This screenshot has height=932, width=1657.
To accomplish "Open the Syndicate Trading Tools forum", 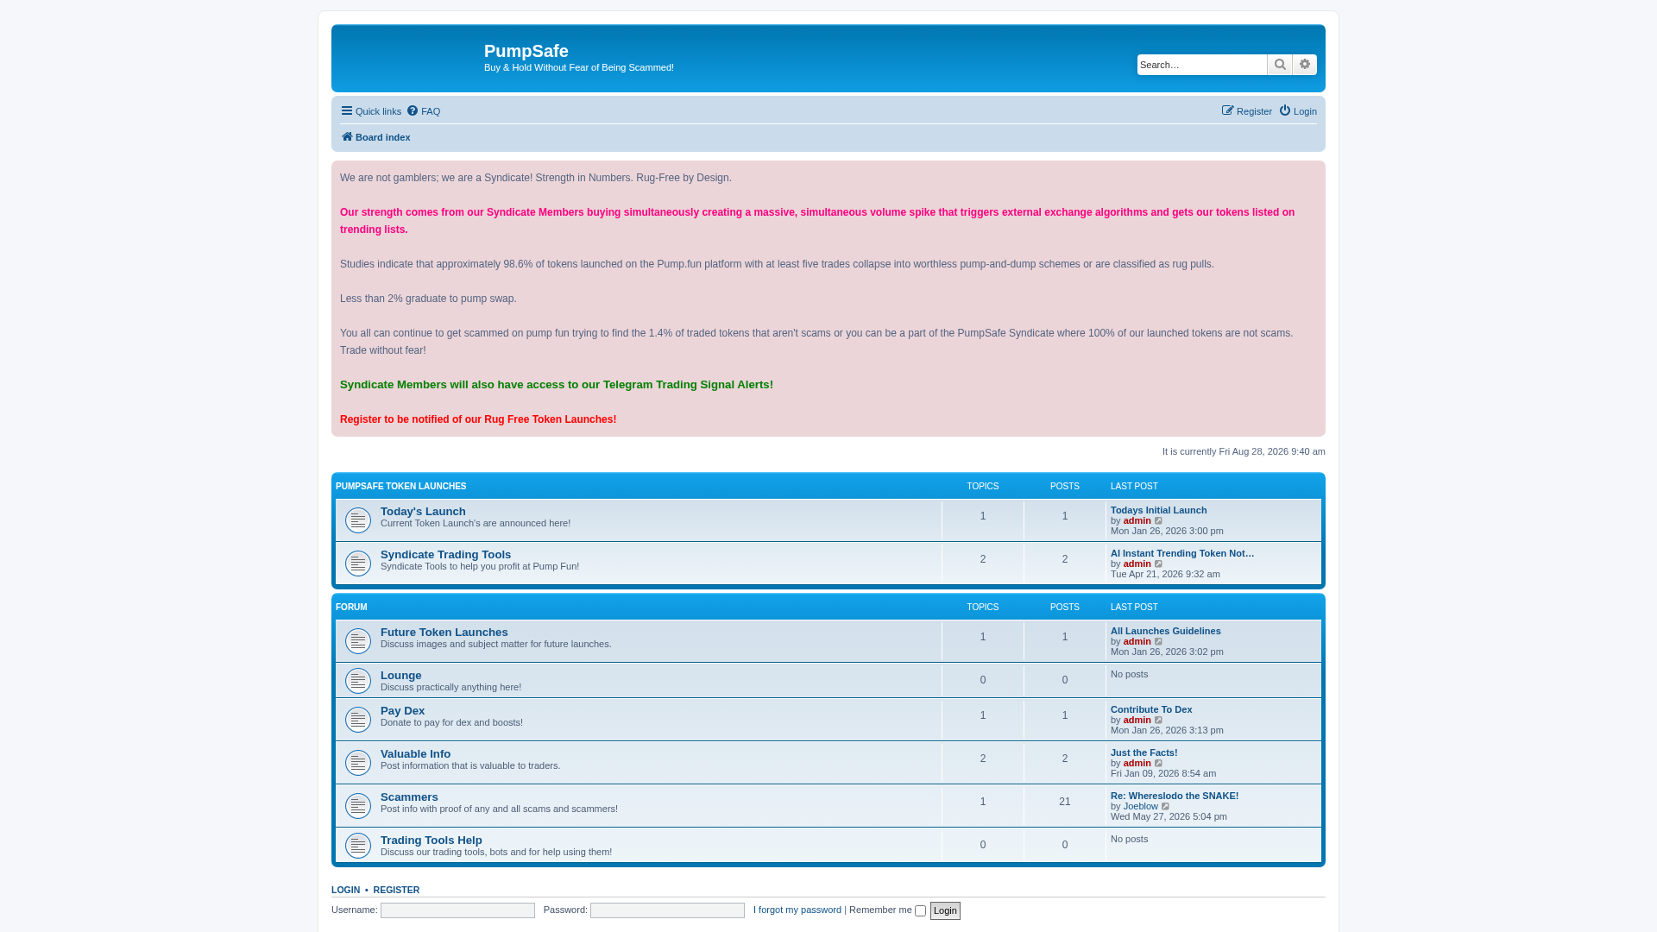I will pyautogui.click(x=445, y=555).
